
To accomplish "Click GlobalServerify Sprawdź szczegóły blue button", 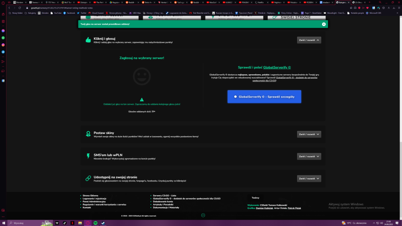I will (x=264, y=97).
